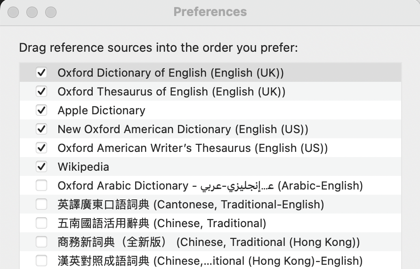Image resolution: width=420 pixels, height=269 pixels.
Task: Select the Apple Dictionary row label
Action: (x=101, y=111)
